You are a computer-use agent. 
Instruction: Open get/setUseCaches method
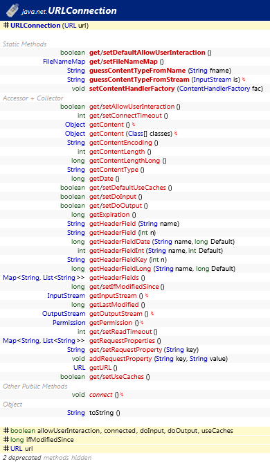click(x=116, y=377)
